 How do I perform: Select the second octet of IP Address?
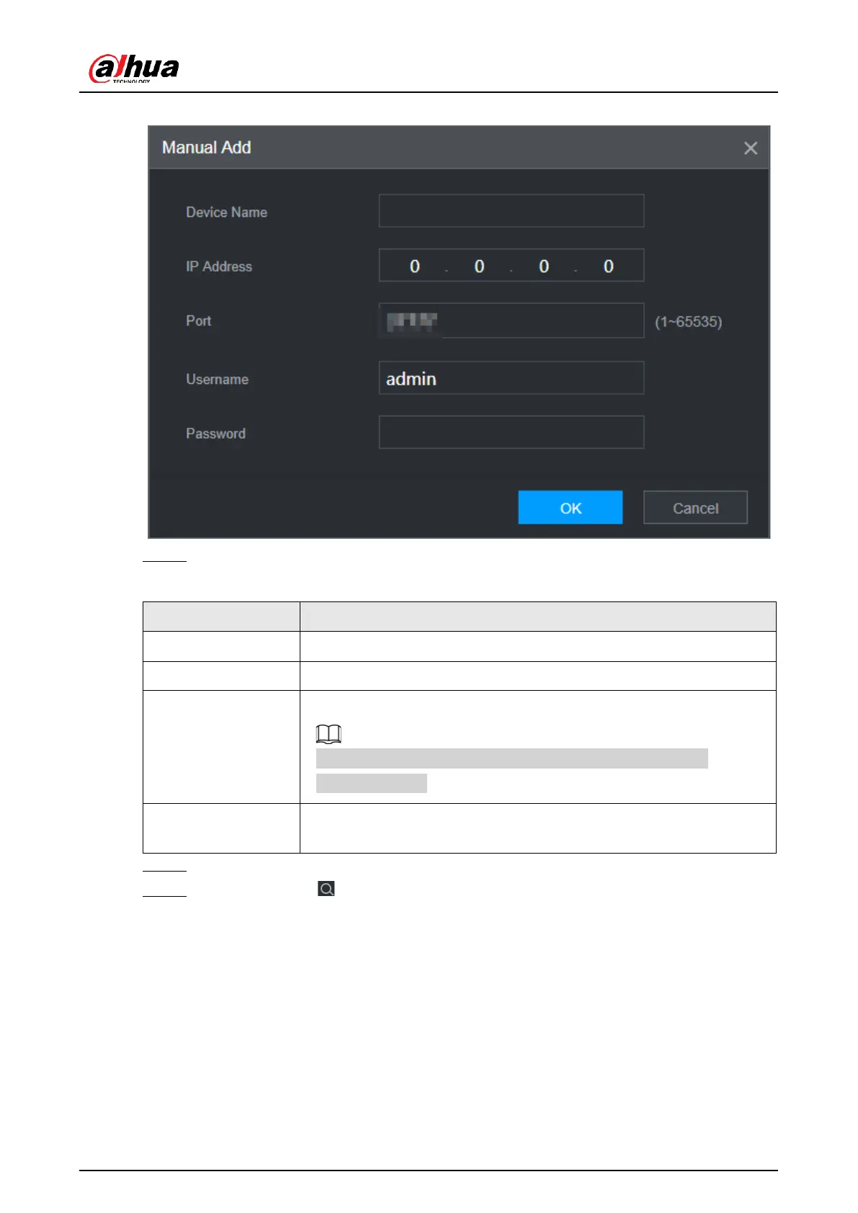(x=479, y=267)
